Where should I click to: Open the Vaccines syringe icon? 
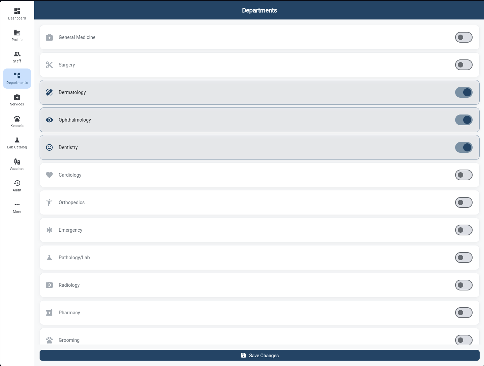tap(17, 162)
